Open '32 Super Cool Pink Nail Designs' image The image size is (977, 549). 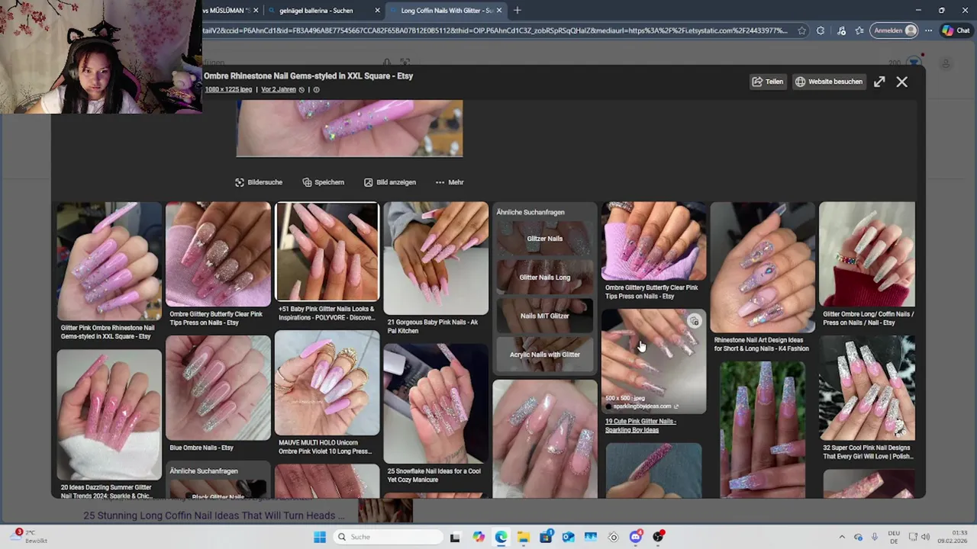pyautogui.click(x=866, y=388)
